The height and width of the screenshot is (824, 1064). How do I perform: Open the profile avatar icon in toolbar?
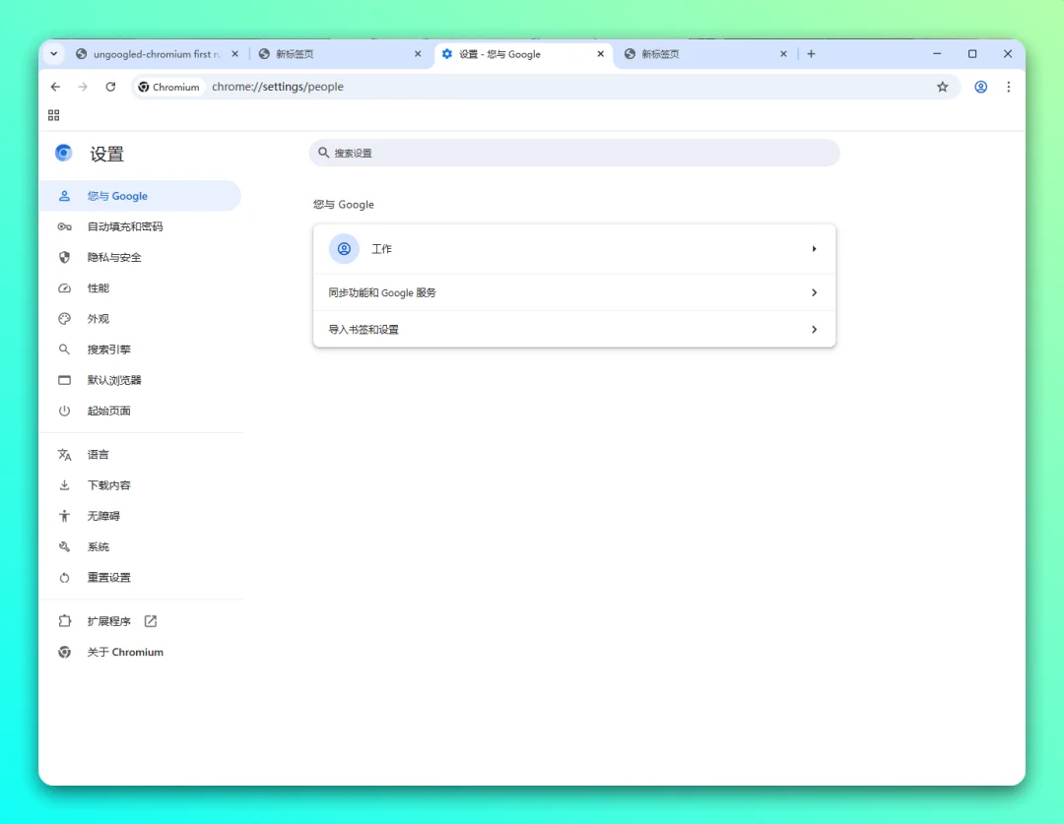tap(980, 87)
